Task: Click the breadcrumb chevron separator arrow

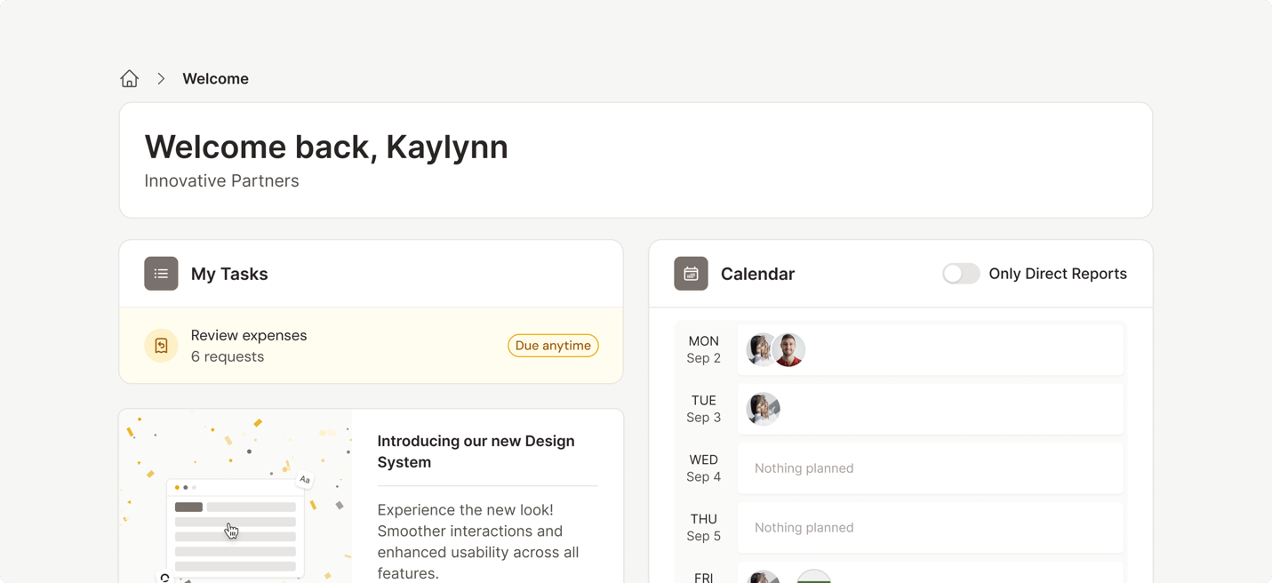Action: click(x=161, y=79)
